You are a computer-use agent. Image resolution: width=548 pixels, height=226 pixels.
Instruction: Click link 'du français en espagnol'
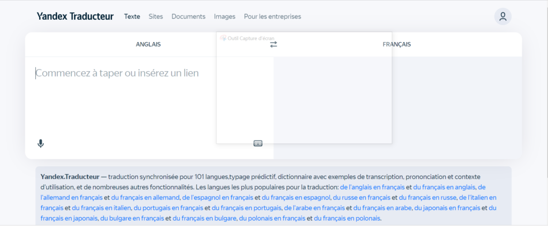pyautogui.click(x=296, y=197)
